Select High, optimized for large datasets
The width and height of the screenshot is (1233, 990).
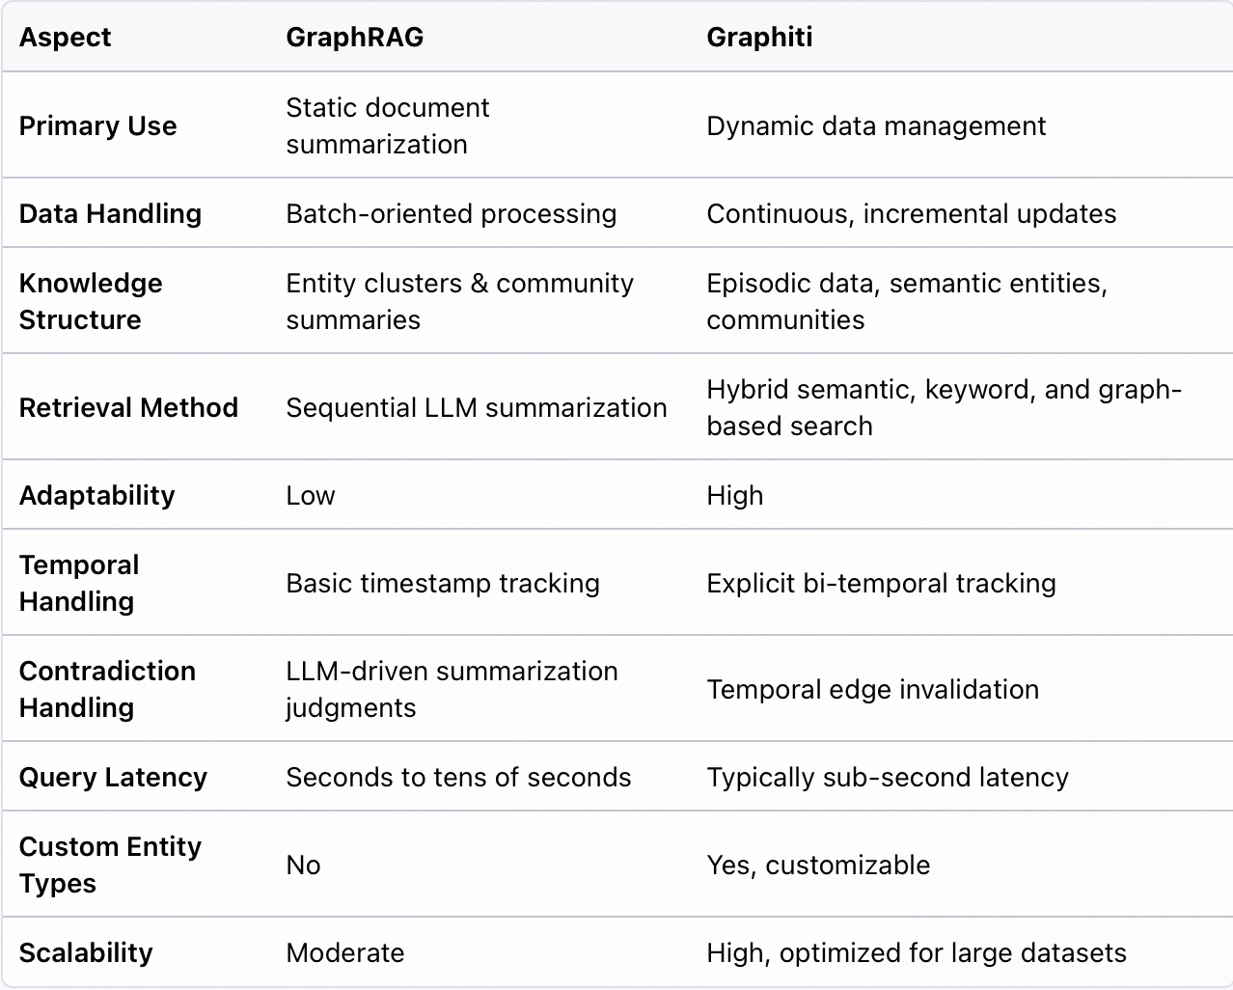tap(917, 953)
